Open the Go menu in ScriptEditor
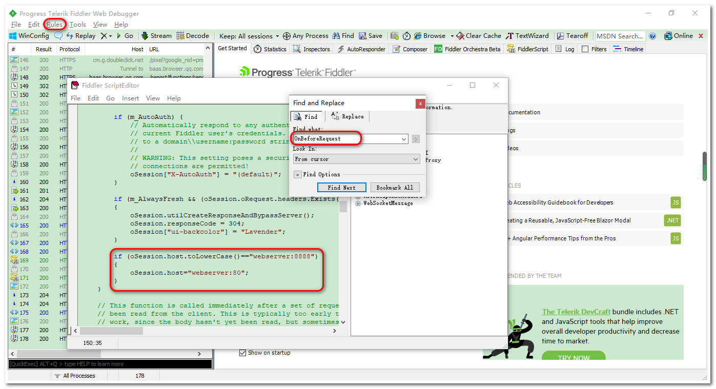716x389 pixels. [x=110, y=98]
